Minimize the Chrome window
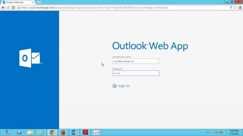The height and width of the screenshot is (136, 243). coord(227,2)
